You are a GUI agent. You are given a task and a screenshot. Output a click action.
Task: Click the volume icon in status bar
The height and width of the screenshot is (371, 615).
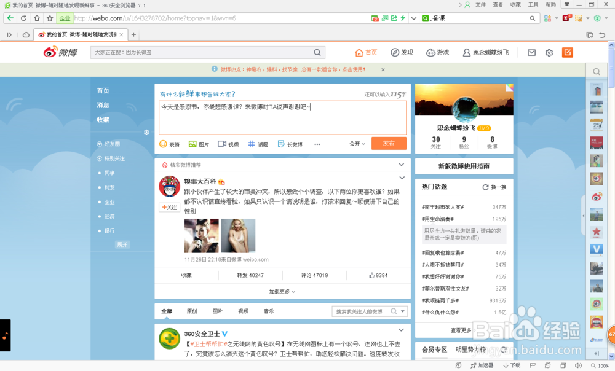[577, 365]
